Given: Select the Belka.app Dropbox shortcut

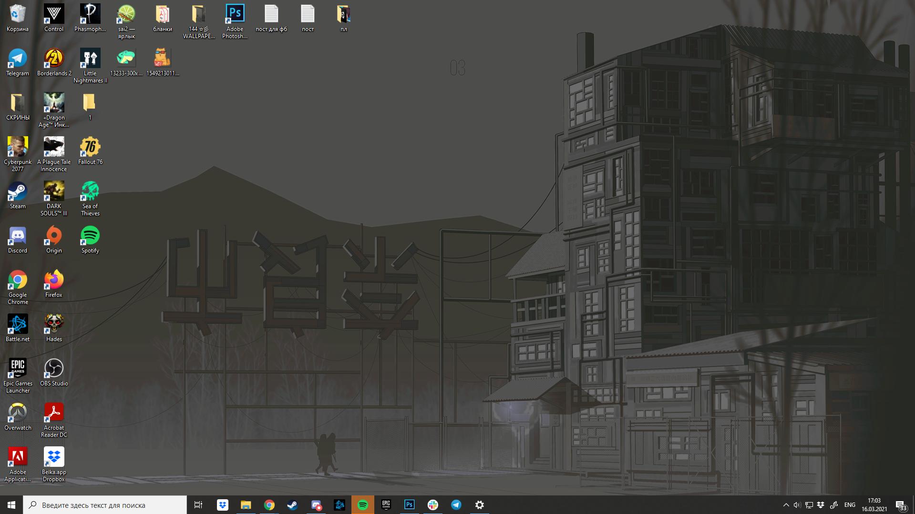Looking at the screenshot, I should pos(54,465).
